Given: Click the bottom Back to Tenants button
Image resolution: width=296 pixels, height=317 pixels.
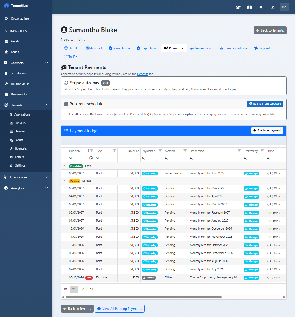Looking at the screenshot, I should point(77,308).
